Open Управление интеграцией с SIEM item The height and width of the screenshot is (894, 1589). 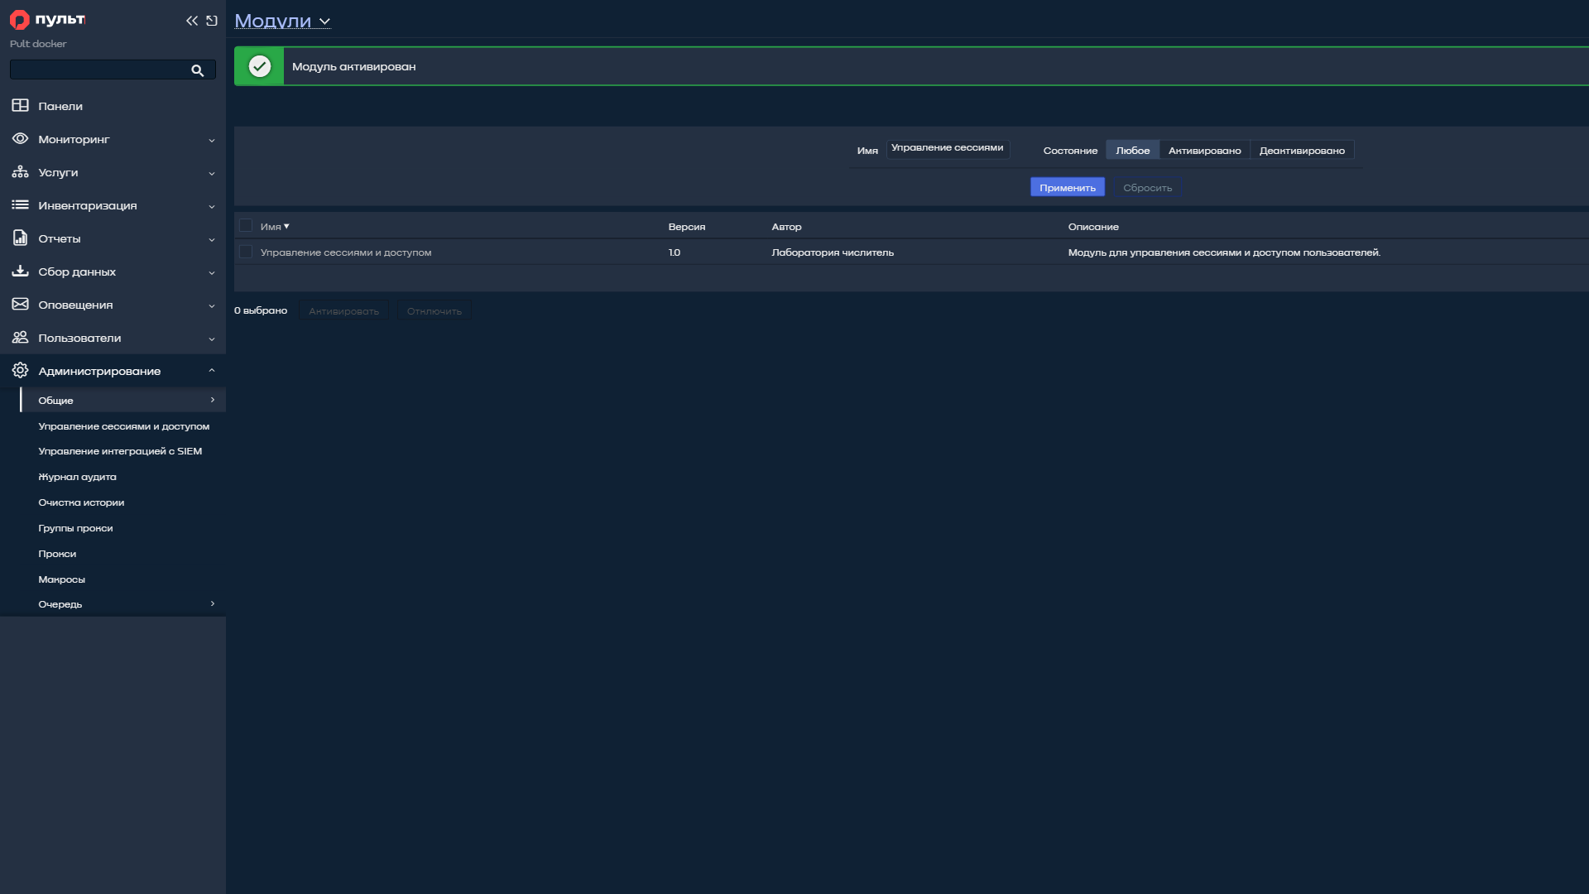pyautogui.click(x=120, y=451)
